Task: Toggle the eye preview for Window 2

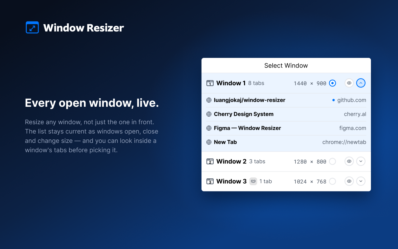Action: [x=349, y=161]
